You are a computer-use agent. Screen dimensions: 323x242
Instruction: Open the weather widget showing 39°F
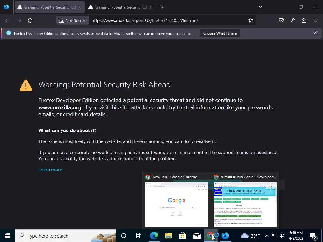coord(250,236)
